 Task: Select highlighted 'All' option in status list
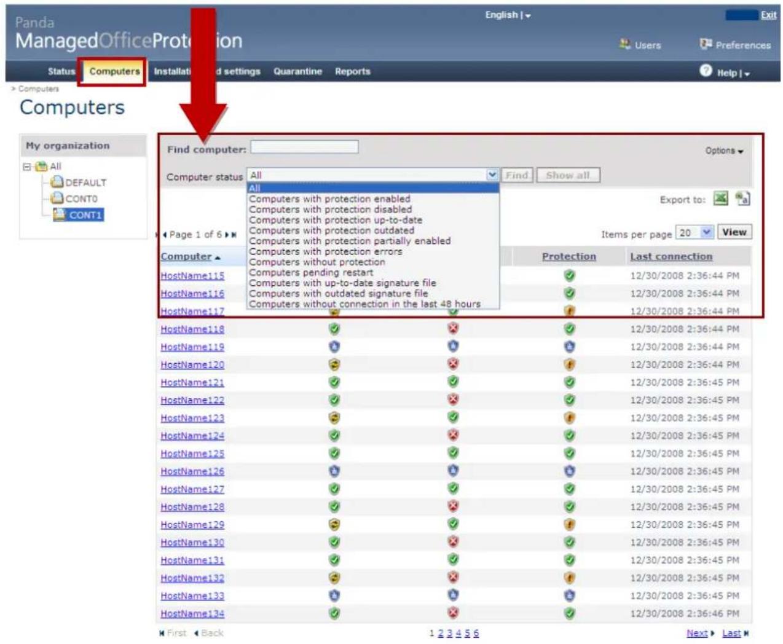click(373, 188)
